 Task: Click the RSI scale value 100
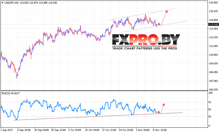210,93
